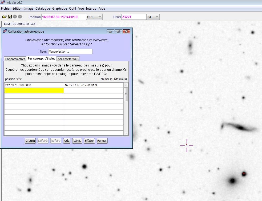Image resolution: width=262 pixels, height=201 pixels.
Task: Open the Interop menu
Action: [x=91, y=9]
